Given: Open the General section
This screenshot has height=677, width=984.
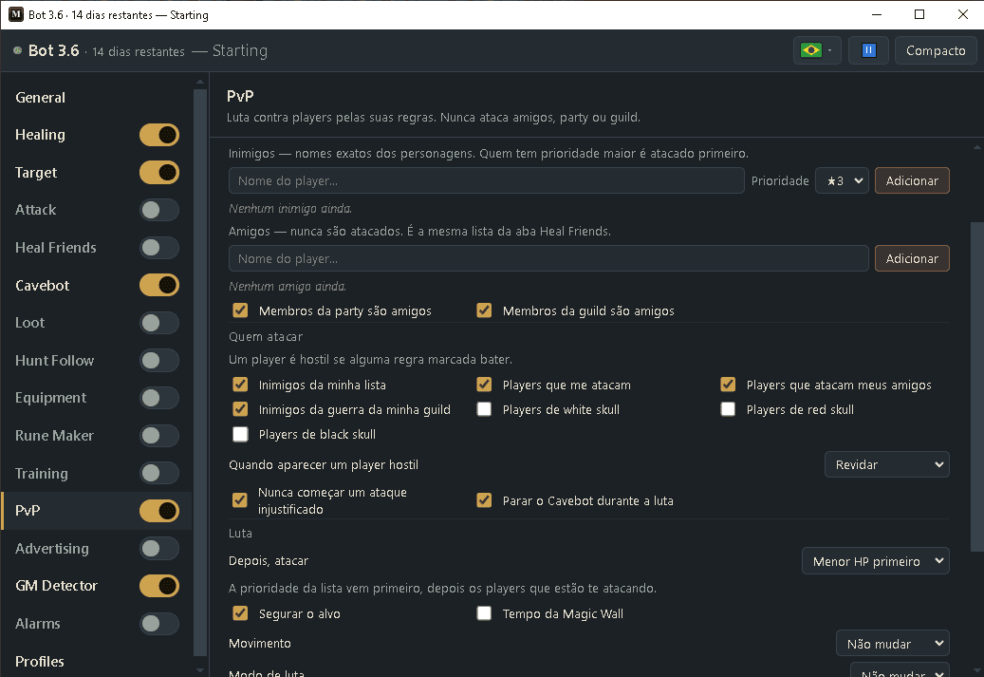Looking at the screenshot, I should click(40, 98).
